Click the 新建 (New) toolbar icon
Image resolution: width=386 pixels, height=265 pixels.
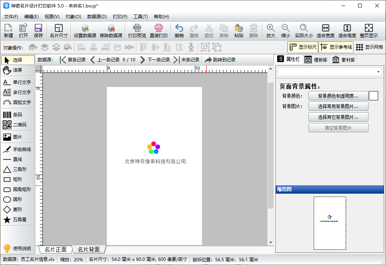[9, 31]
